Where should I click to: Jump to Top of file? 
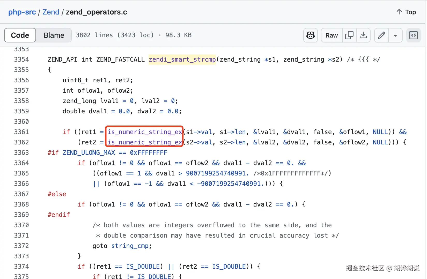click(406, 12)
